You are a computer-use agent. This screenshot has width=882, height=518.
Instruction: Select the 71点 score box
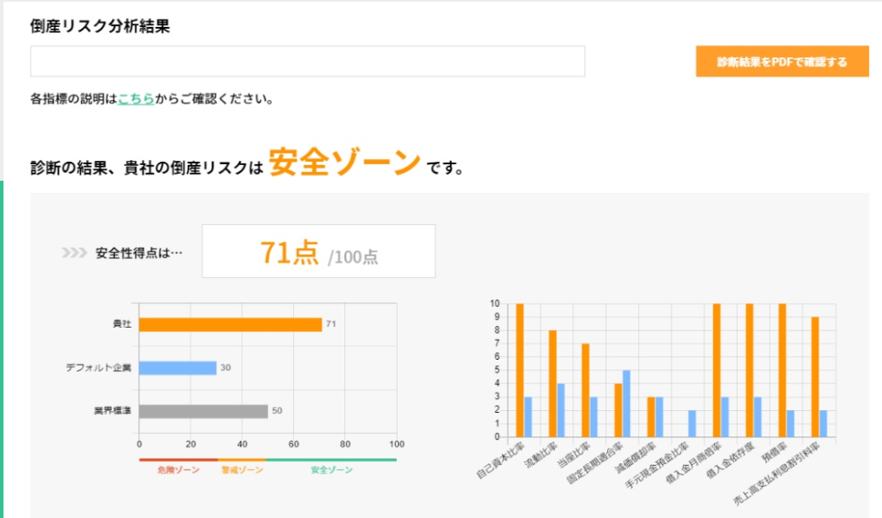point(318,252)
